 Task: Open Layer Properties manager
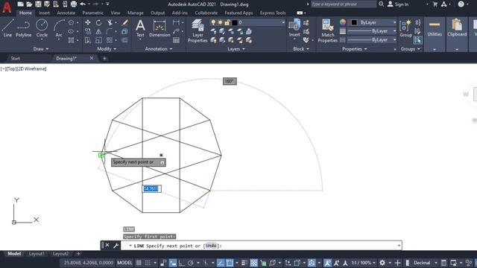click(198, 31)
